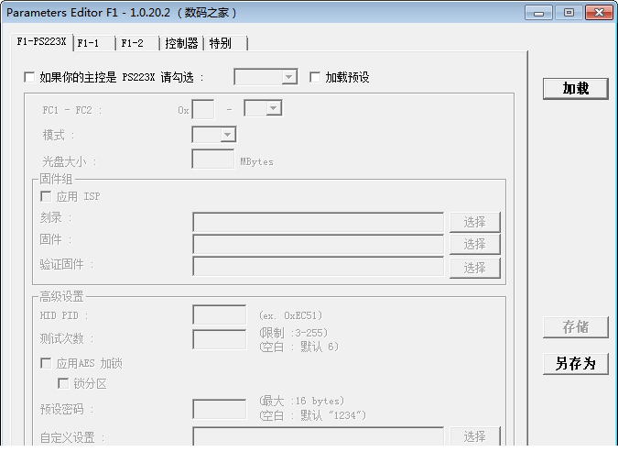Click the 最大 :16 bytes hint text

(301, 401)
